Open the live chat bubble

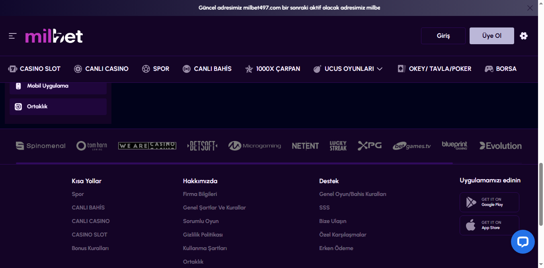[x=523, y=242]
